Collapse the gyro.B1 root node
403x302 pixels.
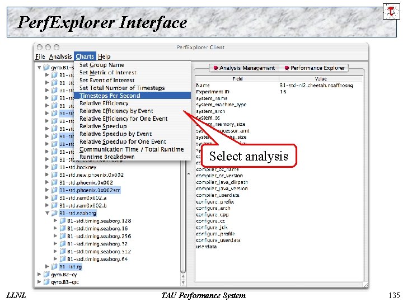coord(39,68)
